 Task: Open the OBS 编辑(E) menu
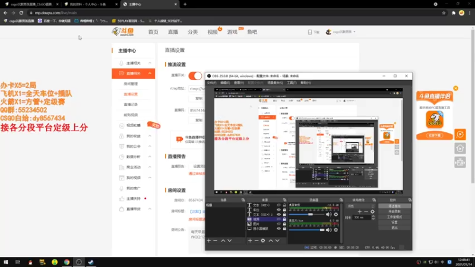(225, 82)
